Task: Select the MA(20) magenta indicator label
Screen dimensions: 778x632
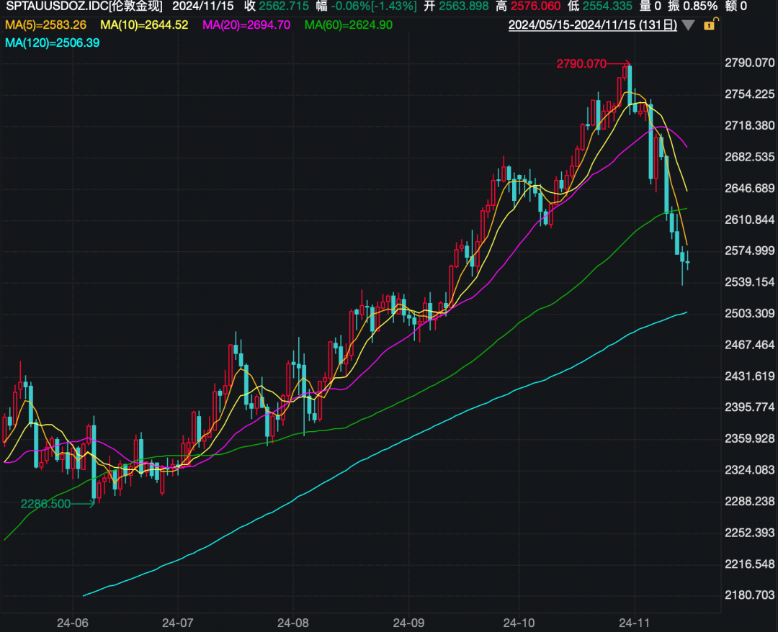Action: pyautogui.click(x=246, y=25)
